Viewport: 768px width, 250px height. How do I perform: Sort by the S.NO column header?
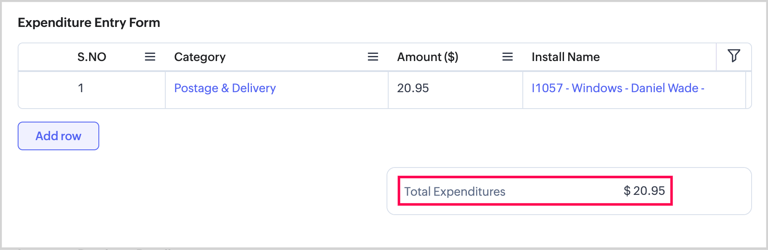[x=92, y=57]
